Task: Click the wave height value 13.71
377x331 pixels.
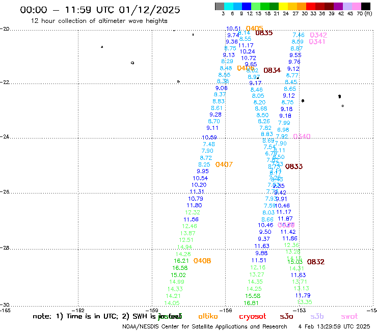Action: point(300,282)
